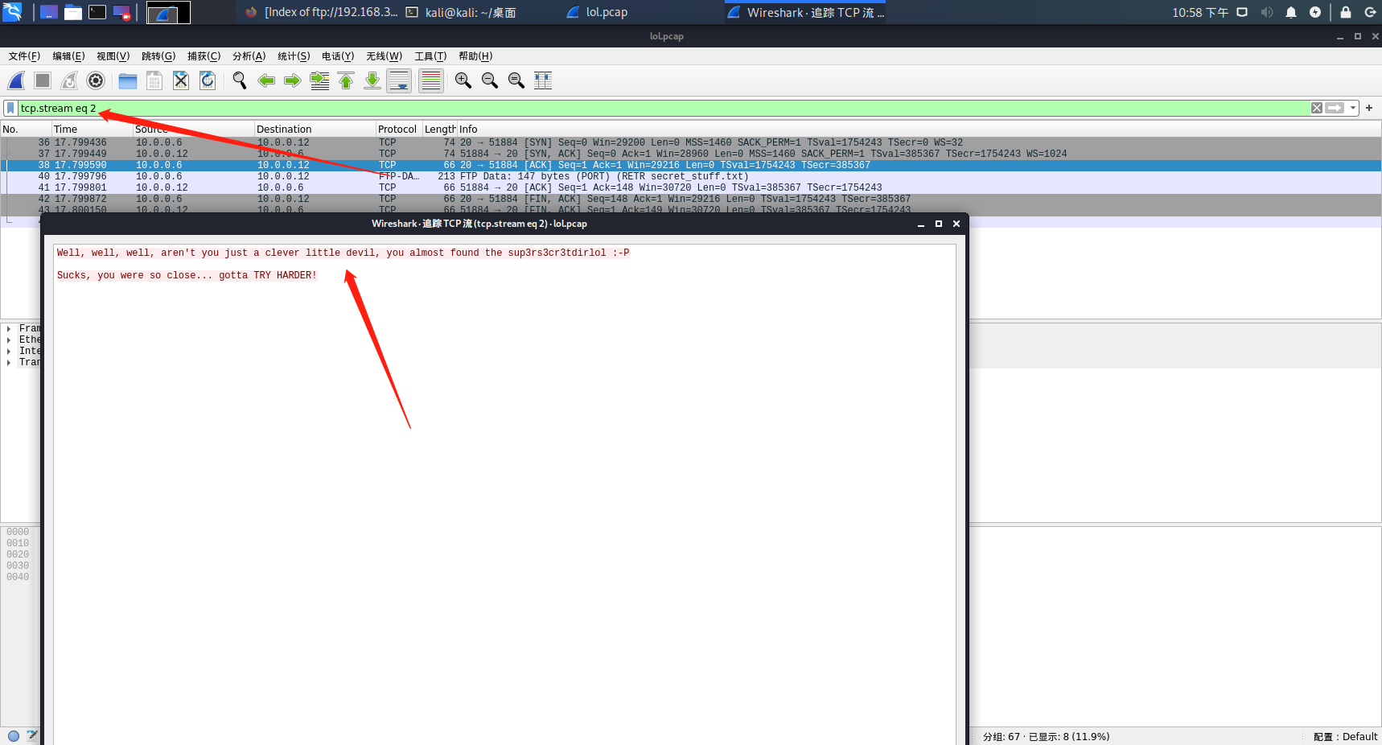
Task: Select packet 42 FIN, ACK row
Action: click(x=691, y=199)
